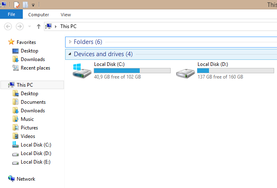The height and width of the screenshot is (188, 277).
Task: Click the Local Disk (D:) usage bar
Action: (236, 71)
